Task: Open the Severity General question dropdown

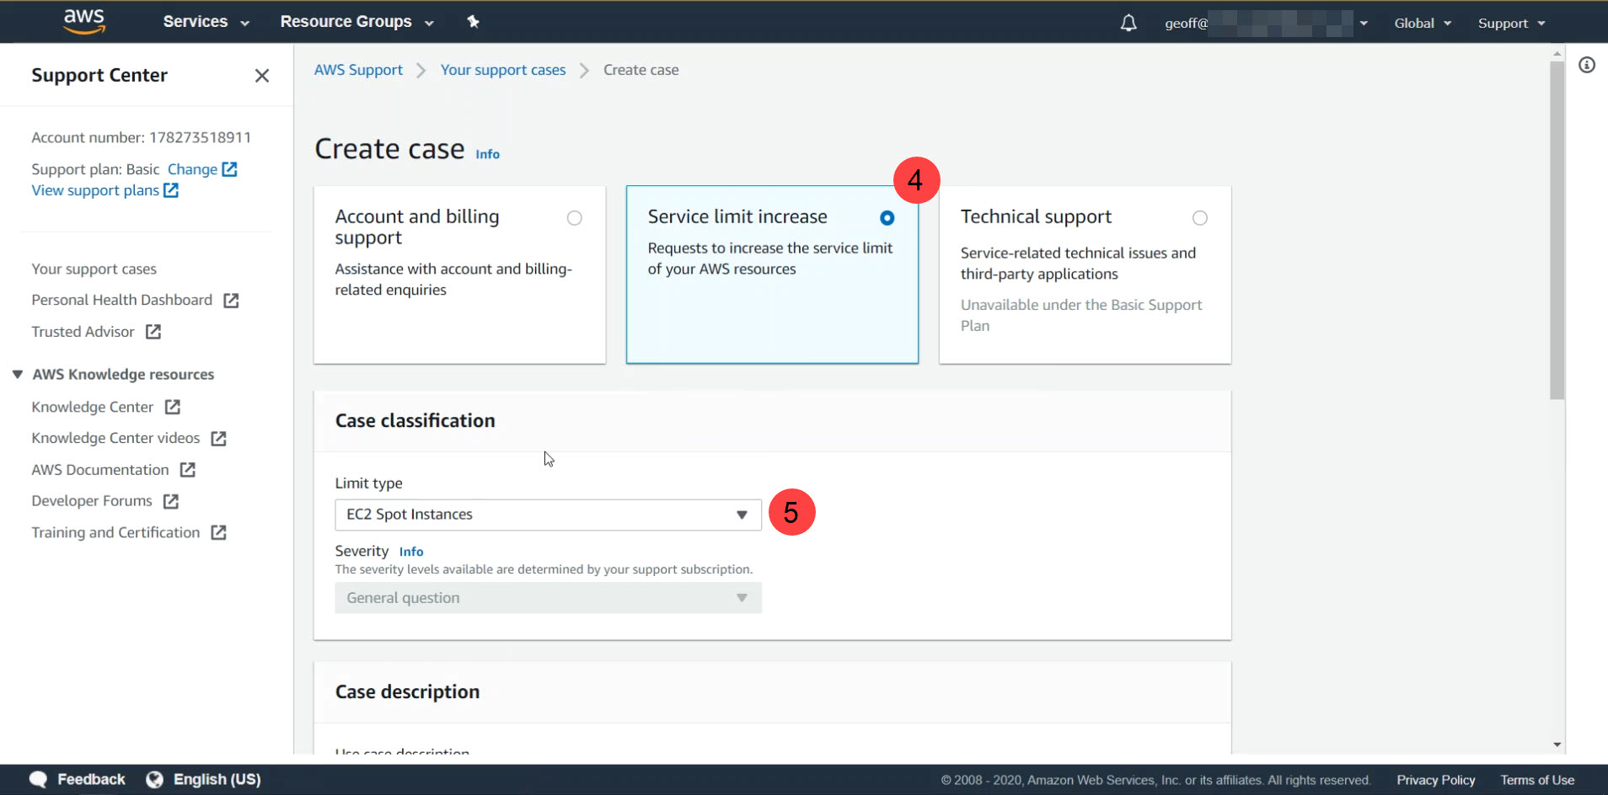Action: pos(548,598)
